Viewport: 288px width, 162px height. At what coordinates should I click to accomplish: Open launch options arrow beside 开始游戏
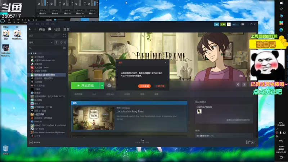pyautogui.click(x=102, y=86)
